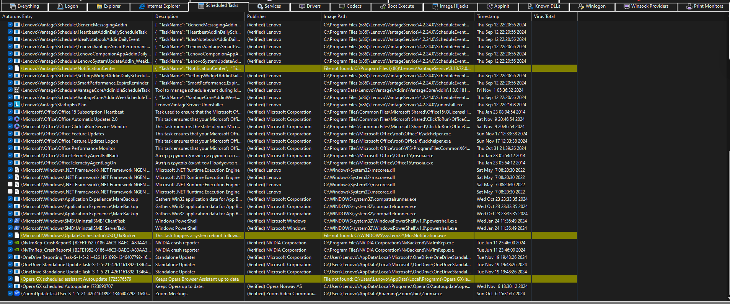The image size is (730, 304).
Task: Sort by the Autoruns Entry column header
Action: coord(77,16)
